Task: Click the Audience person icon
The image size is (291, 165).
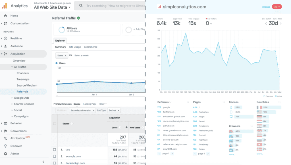Action: coord(5,46)
